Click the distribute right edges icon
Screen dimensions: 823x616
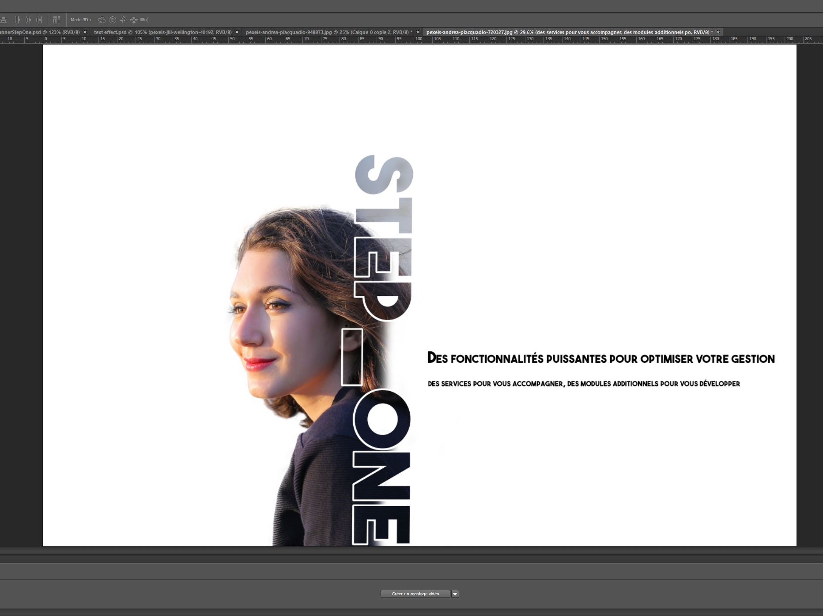click(x=39, y=20)
